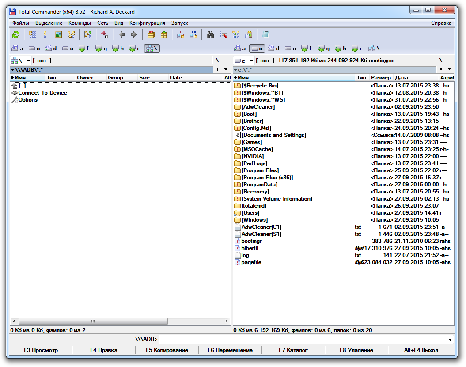466x367 pixels.
Task: Switch left panel to drive d
Action: [51, 49]
